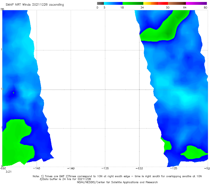The height and width of the screenshot is (184, 210).
Task: Click the swath time label '3:21'
Action: pyautogui.click(x=9, y=172)
